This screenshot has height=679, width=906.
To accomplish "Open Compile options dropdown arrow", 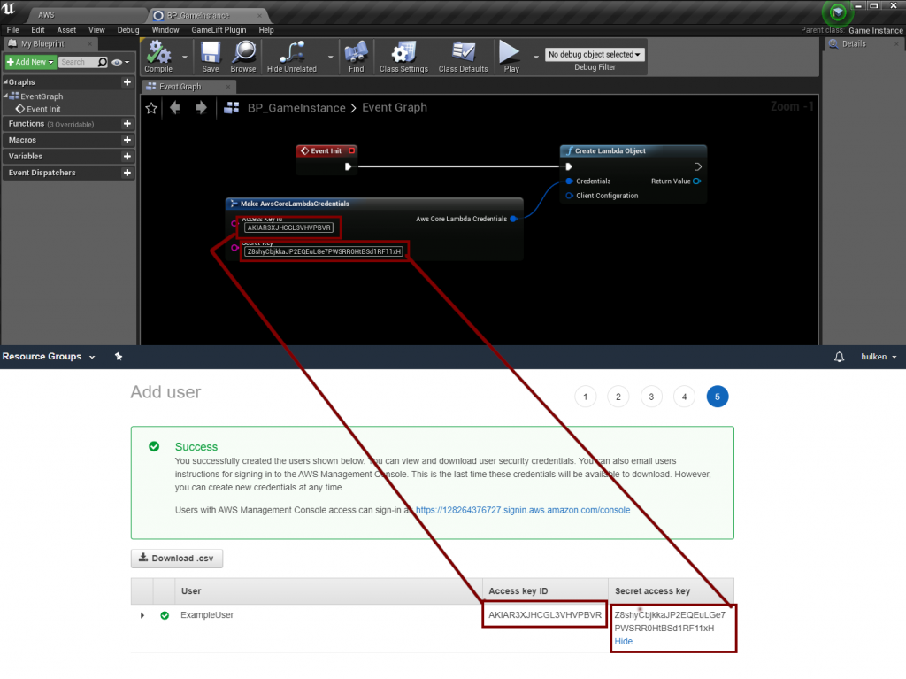I will 185,57.
